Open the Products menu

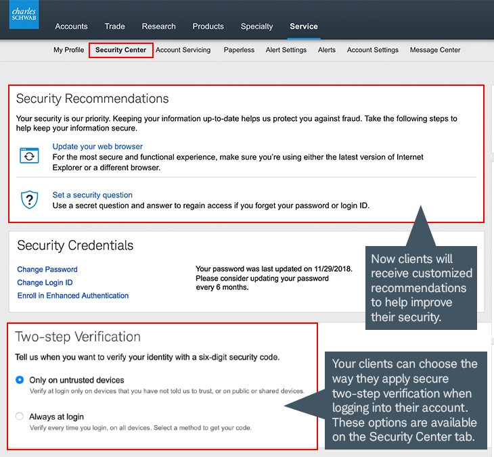pyautogui.click(x=208, y=26)
